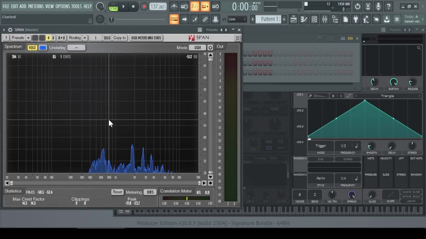
Task: Open the TOOLS menu
Action: click(x=77, y=6)
